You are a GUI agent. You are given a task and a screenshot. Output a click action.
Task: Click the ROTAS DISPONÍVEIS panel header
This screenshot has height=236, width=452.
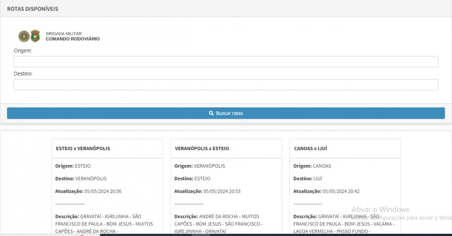click(x=32, y=9)
